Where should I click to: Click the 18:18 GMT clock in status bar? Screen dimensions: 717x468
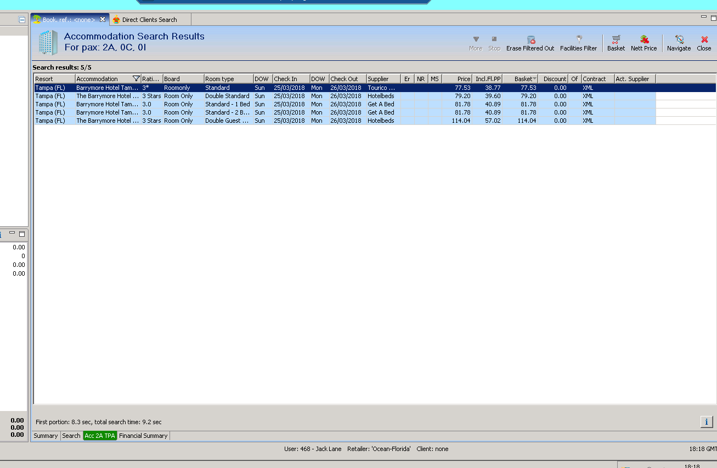[x=702, y=449]
